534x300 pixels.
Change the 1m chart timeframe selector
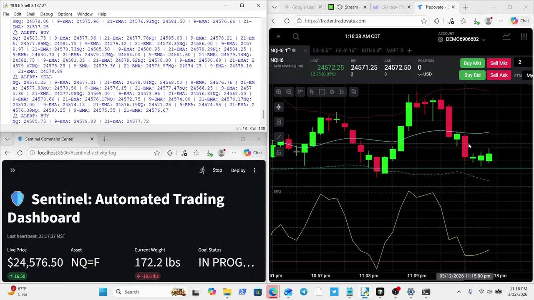point(300,92)
